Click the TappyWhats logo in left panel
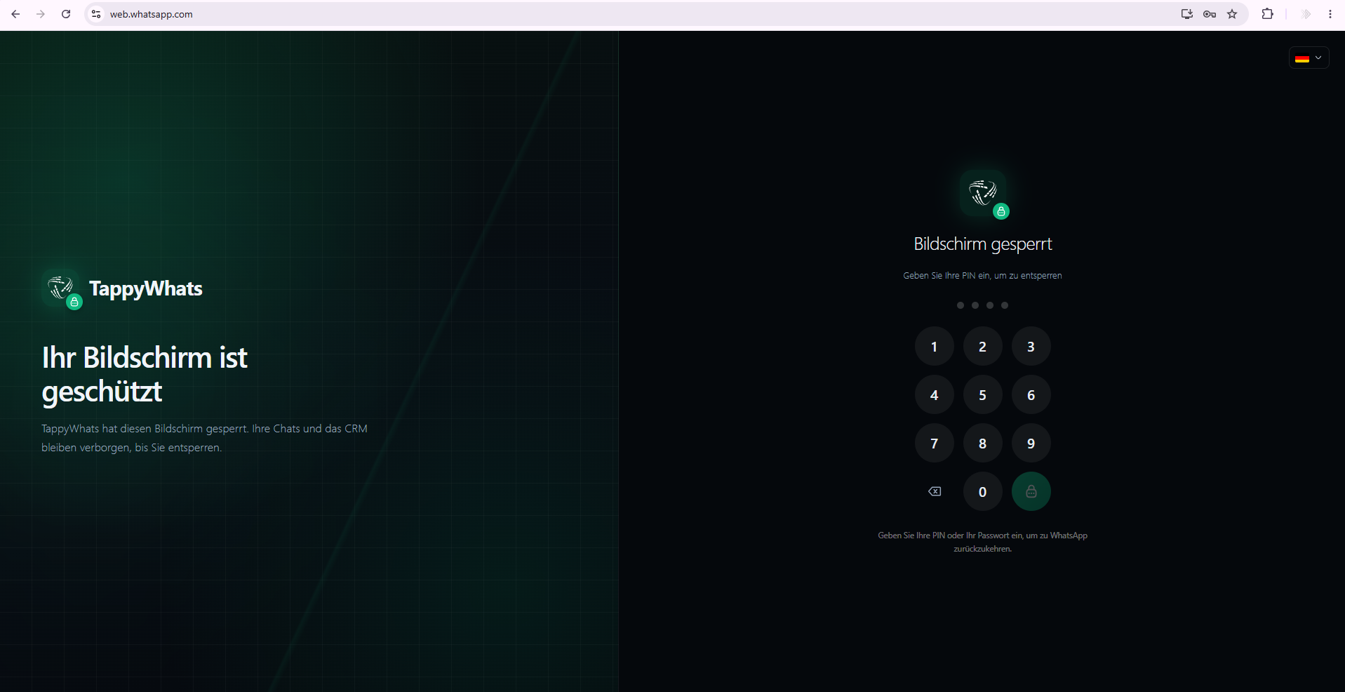Screen dimensions: 1345x692 point(62,288)
